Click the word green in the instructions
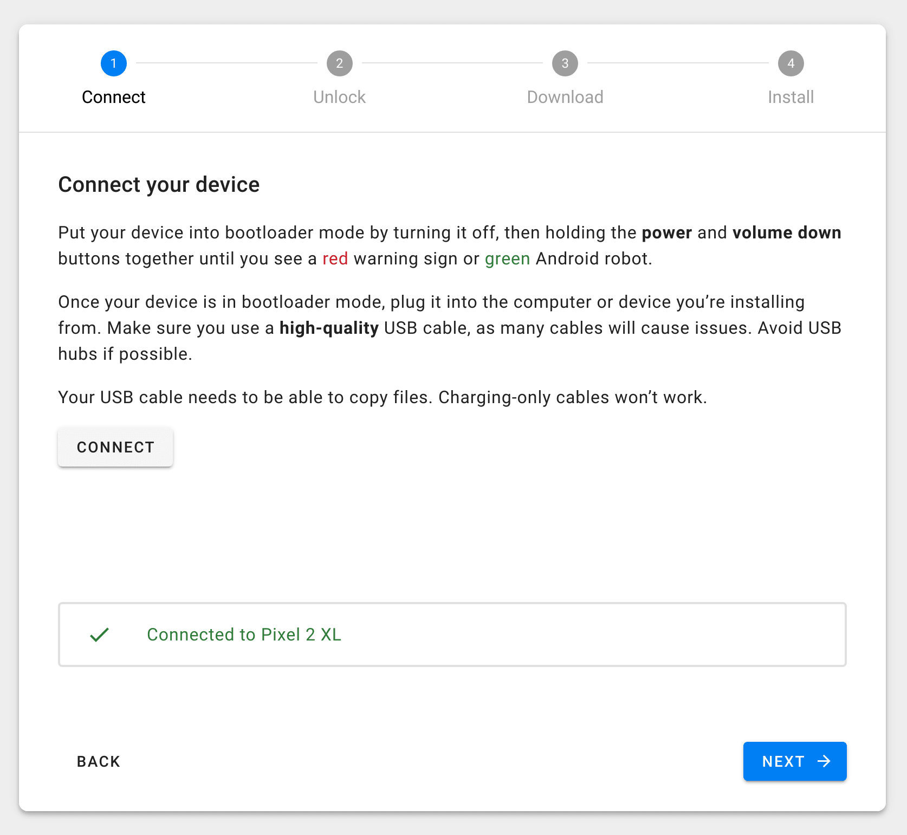907x835 pixels. point(507,258)
